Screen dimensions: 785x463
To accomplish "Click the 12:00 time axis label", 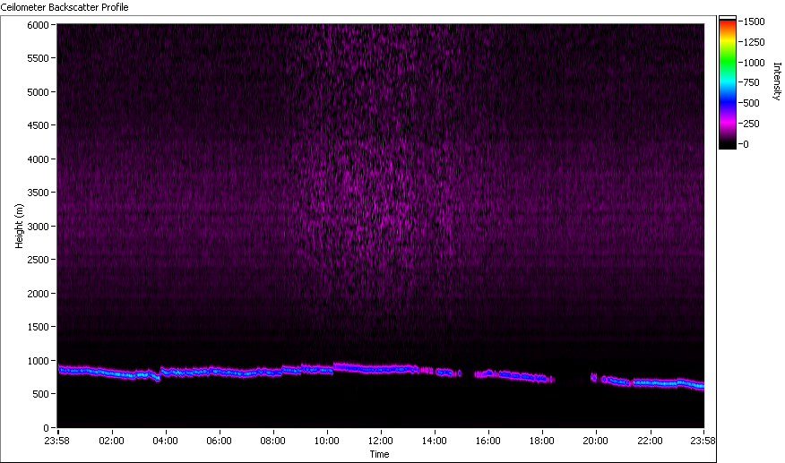I will click(381, 441).
